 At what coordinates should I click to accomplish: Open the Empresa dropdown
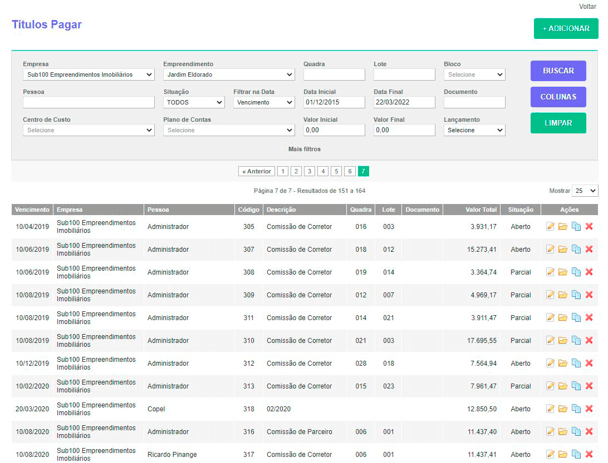click(89, 74)
